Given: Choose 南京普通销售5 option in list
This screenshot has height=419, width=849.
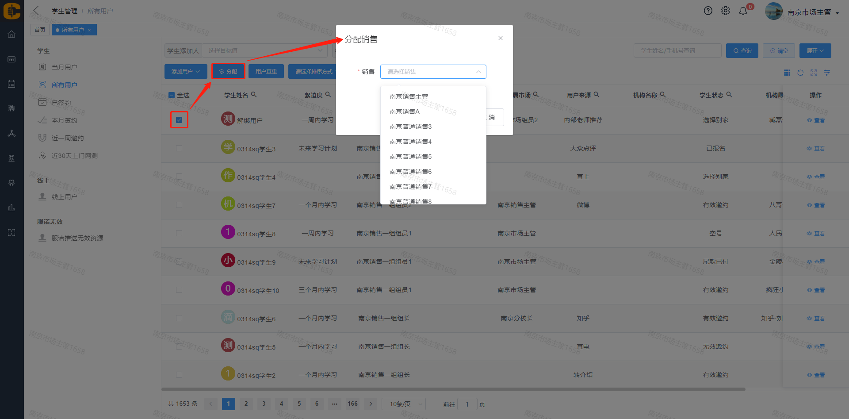Looking at the screenshot, I should click(x=410, y=157).
